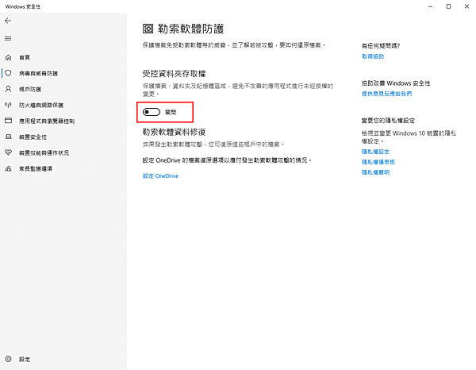The image size is (476, 370).
Task: Click the Home house icon
Action: (8, 57)
